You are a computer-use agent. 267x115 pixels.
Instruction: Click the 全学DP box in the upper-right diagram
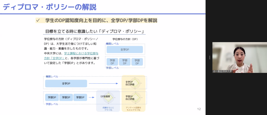(x=125, y=49)
